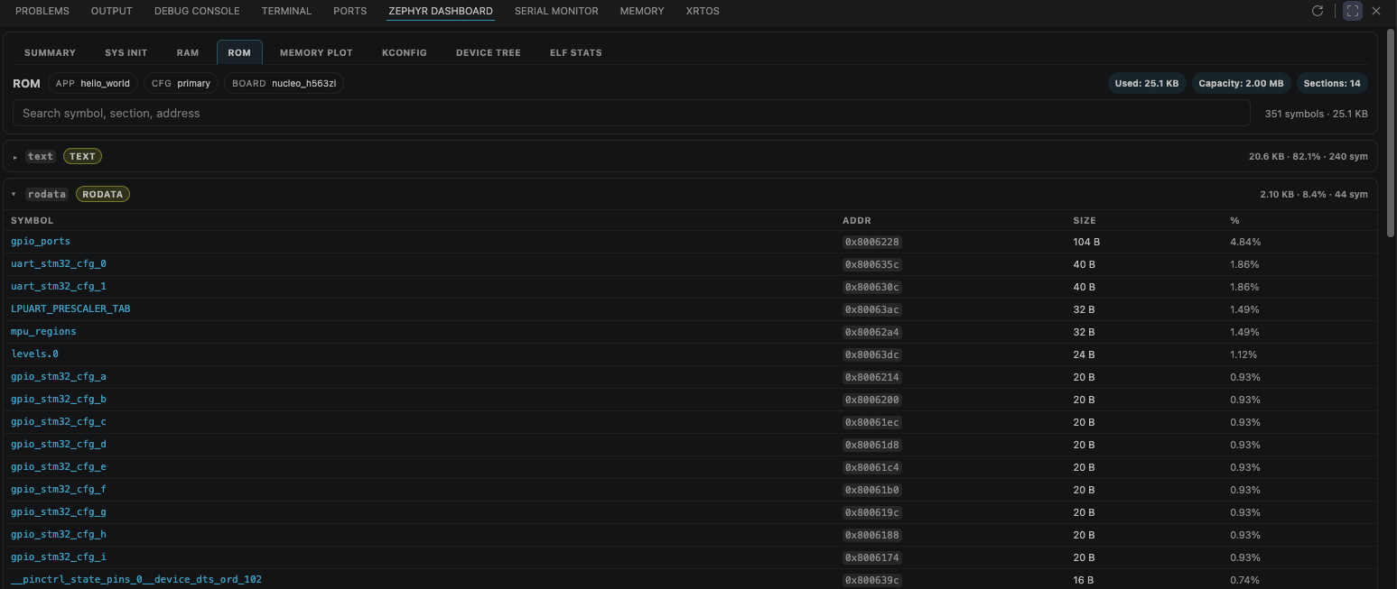Click the Used: 25.1 KB badge

(1147, 83)
